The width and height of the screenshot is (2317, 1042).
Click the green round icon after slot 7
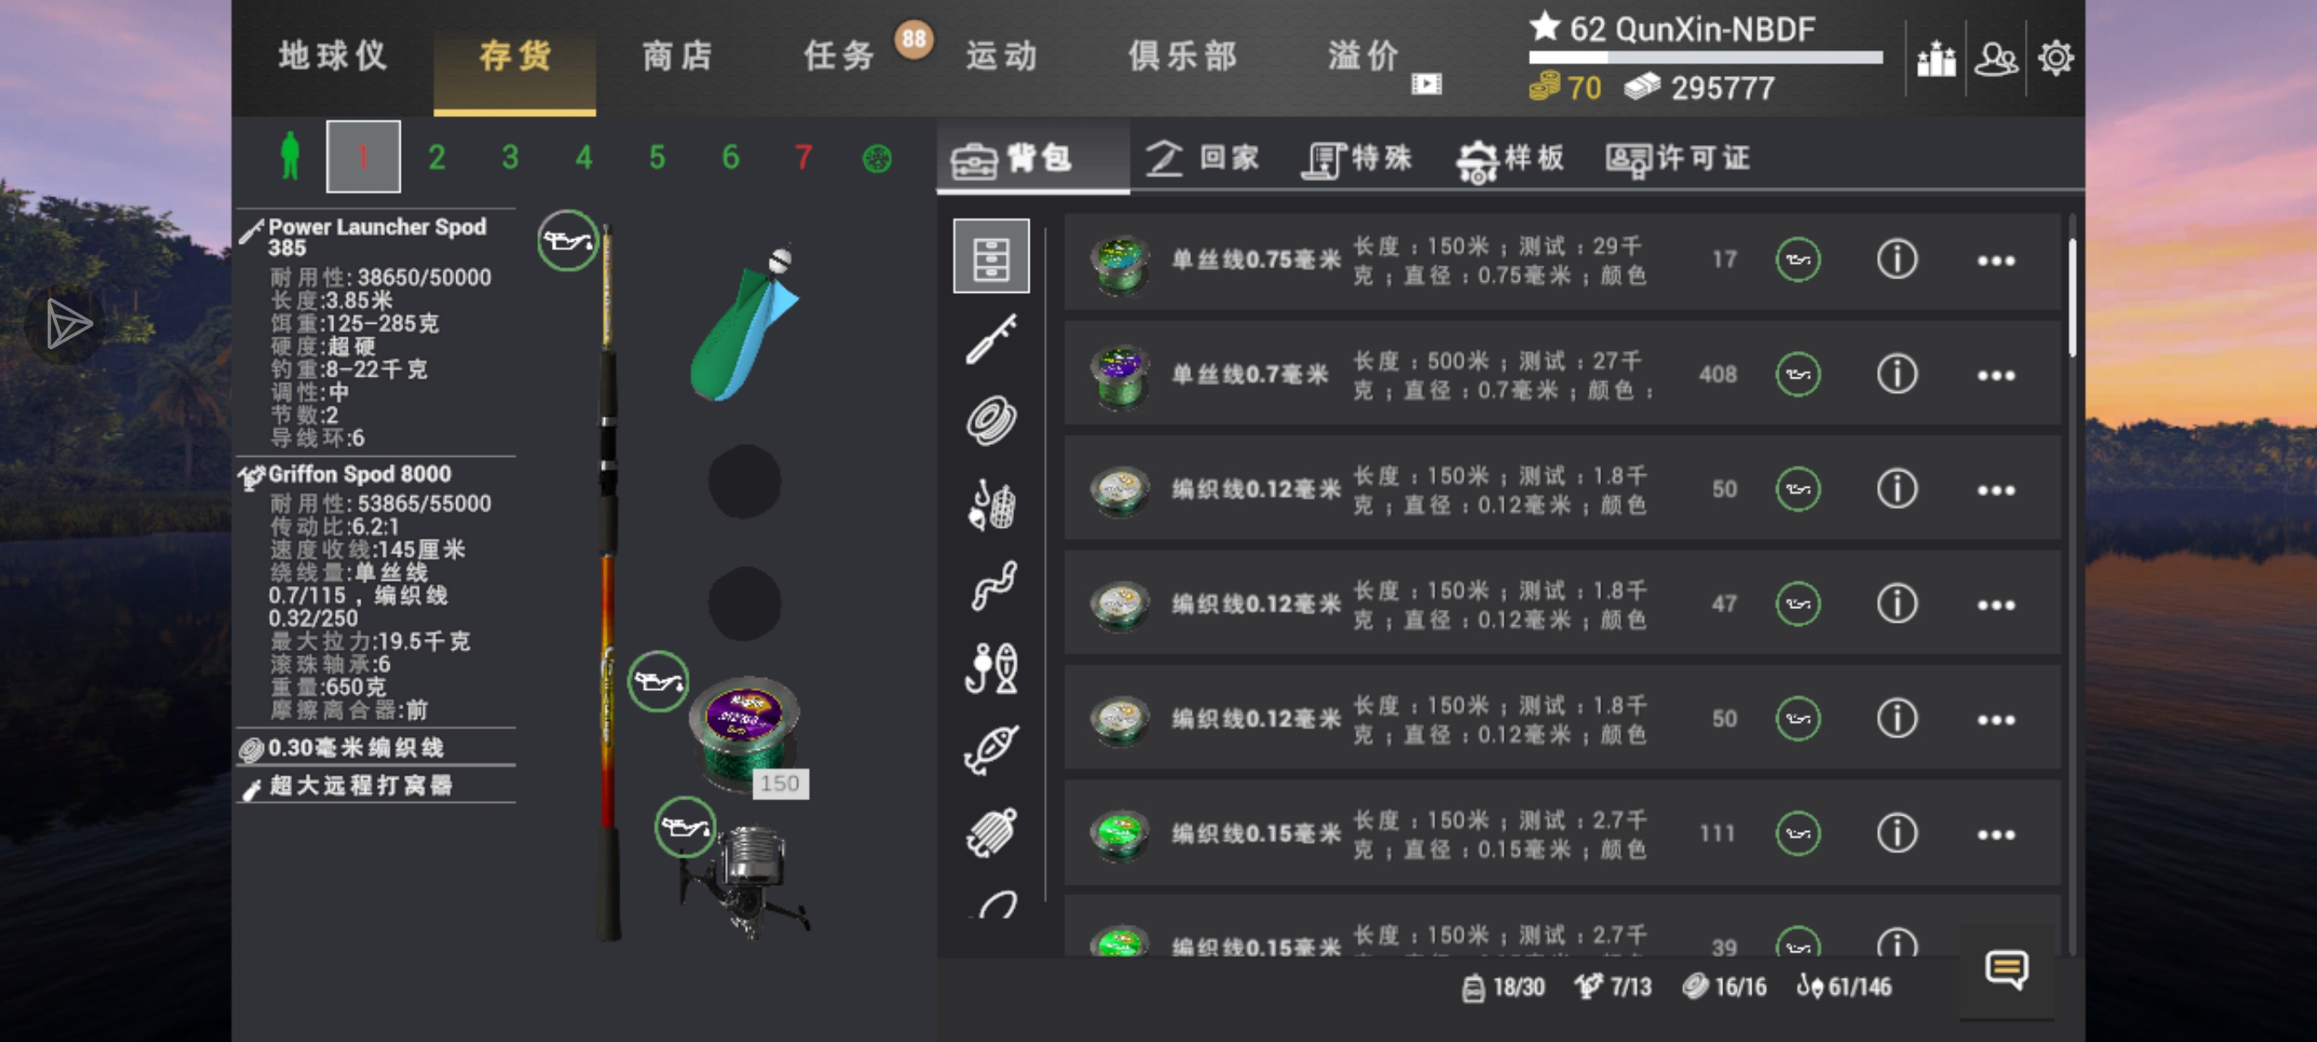pyautogui.click(x=877, y=159)
